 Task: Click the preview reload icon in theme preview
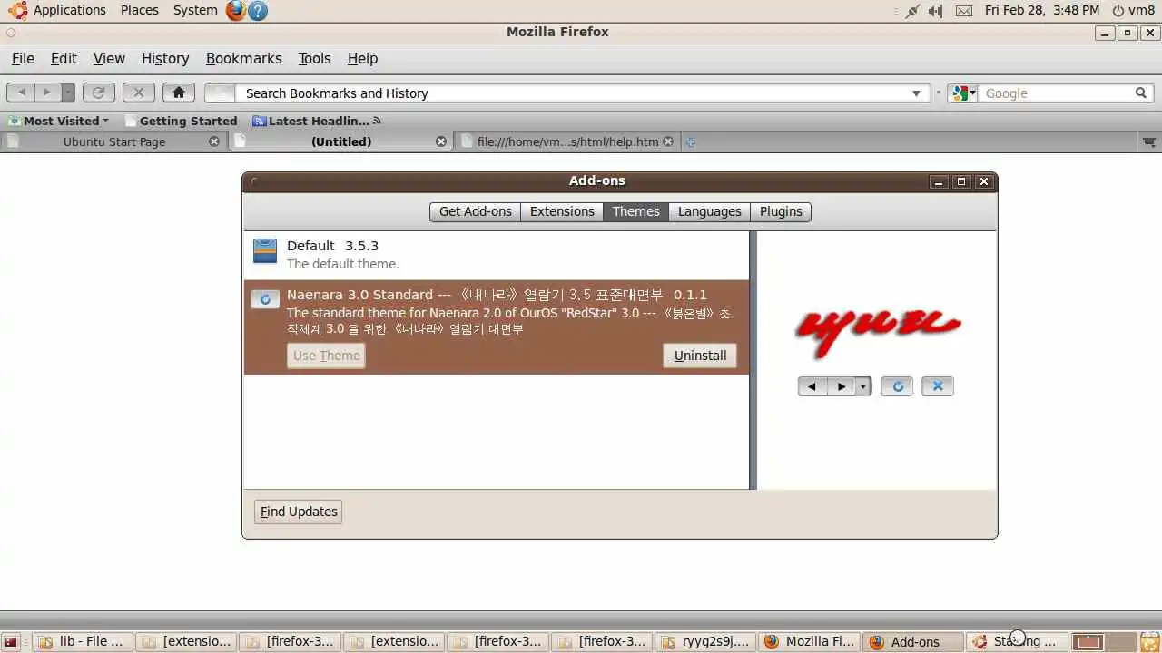(897, 386)
